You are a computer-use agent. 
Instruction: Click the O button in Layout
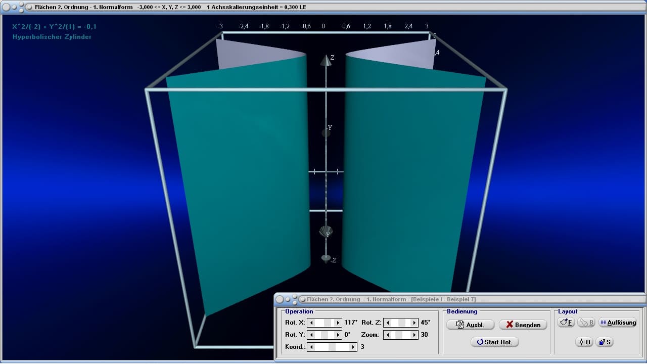point(584,342)
